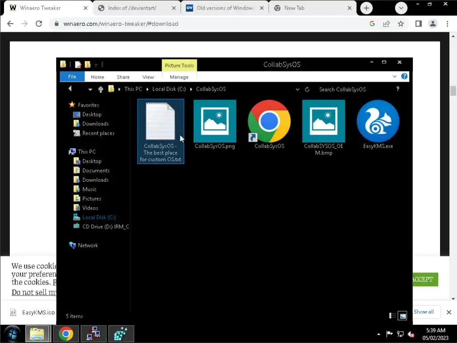Open Customize Quick Access Toolbar dropdown
This screenshot has width=457, height=343.
pyautogui.click(x=96, y=65)
